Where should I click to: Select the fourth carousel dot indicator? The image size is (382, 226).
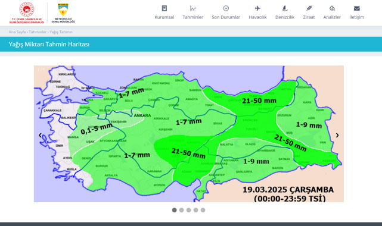(195, 210)
